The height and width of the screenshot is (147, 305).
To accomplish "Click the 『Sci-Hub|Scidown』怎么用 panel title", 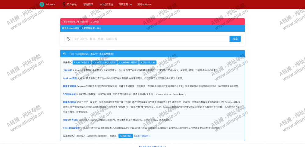I will coord(91,54).
